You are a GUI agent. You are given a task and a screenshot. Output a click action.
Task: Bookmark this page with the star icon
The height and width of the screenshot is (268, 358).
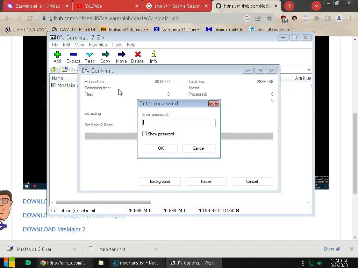coord(269,18)
